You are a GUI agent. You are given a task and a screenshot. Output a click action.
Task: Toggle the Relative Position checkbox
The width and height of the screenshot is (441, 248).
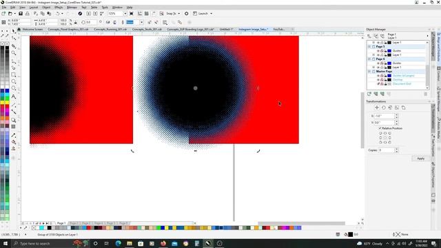(380, 128)
